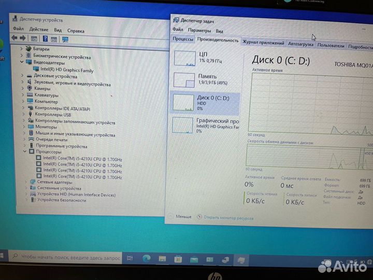Select Intel(R) HD Graphics Family device
This screenshot has height=280, width=373.
click(67, 70)
